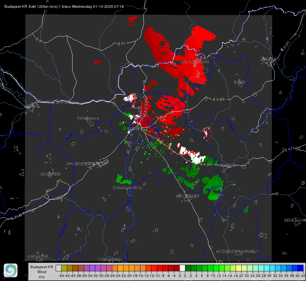This screenshot has width=306, height=281.
Task: Click the KAPOSVÁR city label
Action: click(x=38, y=256)
